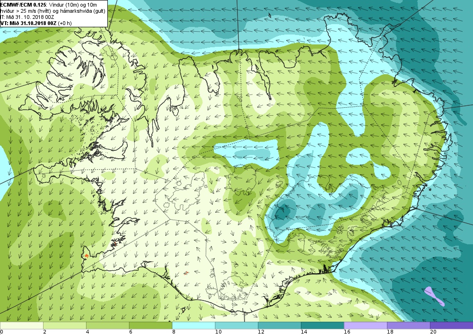Screen dimensions: 473x335
Task: Click the legend scale value 4
Action: pos(88,332)
